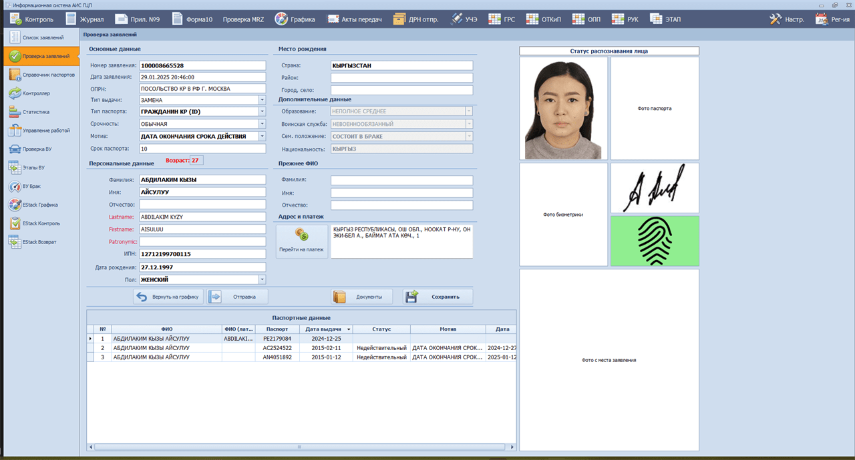Expand the Тип выдачи dropdown
The width and height of the screenshot is (855, 460).
(x=262, y=100)
